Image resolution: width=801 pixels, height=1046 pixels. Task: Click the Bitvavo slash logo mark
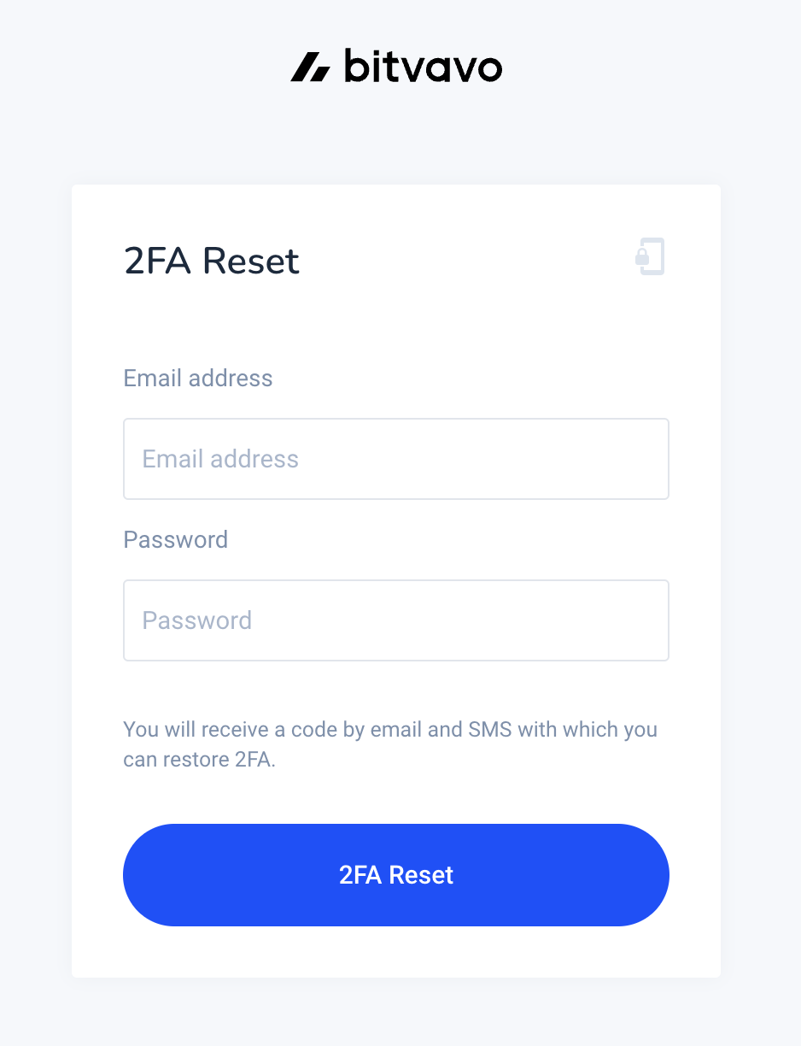310,68
